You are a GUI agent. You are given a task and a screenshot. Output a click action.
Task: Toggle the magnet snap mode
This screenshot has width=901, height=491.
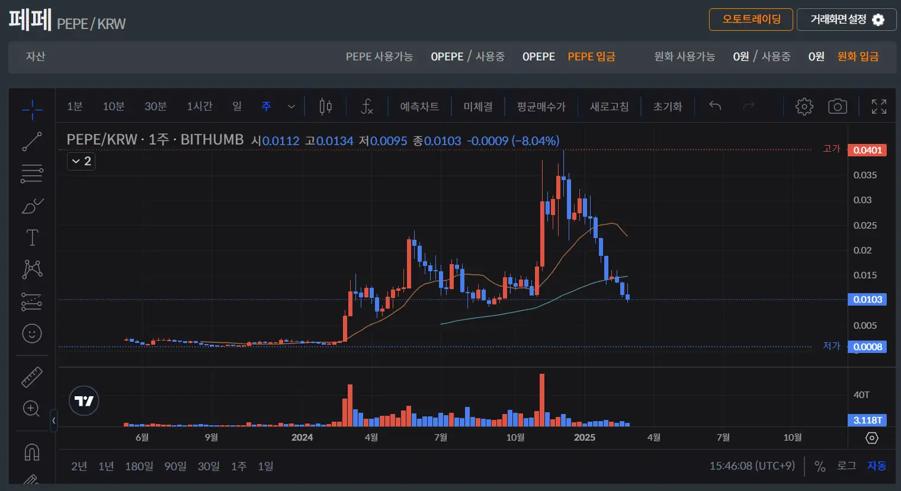tap(32, 452)
